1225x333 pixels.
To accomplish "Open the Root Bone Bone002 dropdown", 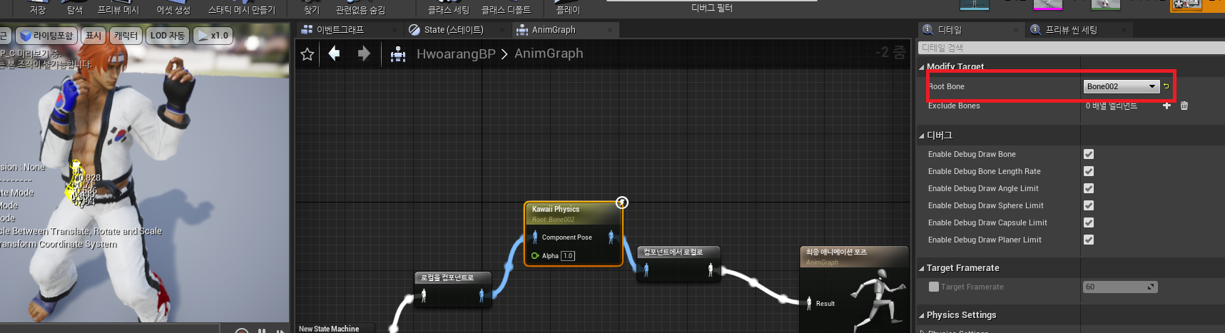I will pyautogui.click(x=1122, y=86).
